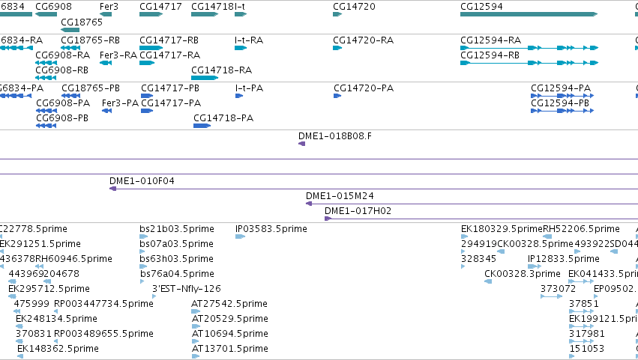Image resolution: width=638 pixels, height=360 pixels.
Task: Select transcript Fer3-RA
Action: 118,55
